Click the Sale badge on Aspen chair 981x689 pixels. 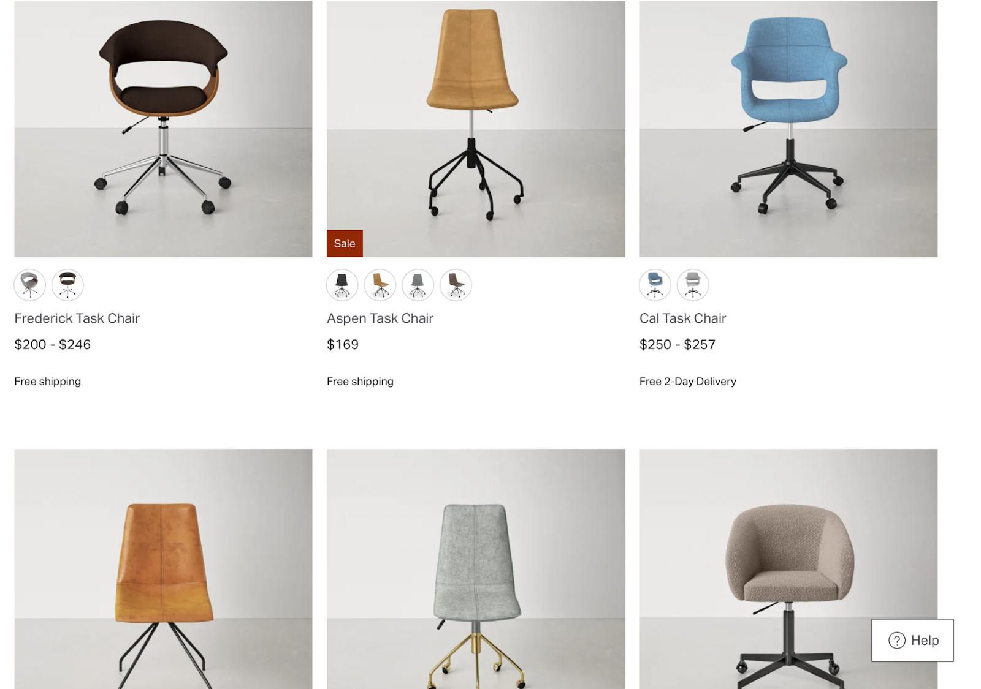click(345, 243)
